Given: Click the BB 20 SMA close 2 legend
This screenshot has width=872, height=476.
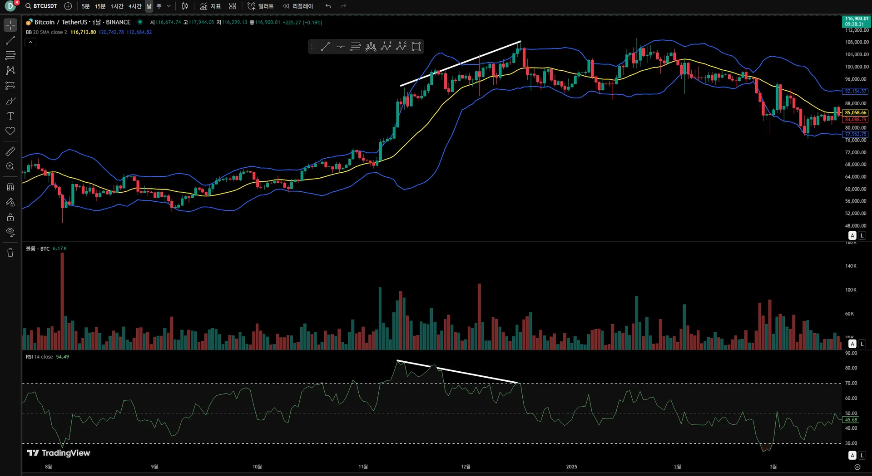Looking at the screenshot, I should click(46, 32).
